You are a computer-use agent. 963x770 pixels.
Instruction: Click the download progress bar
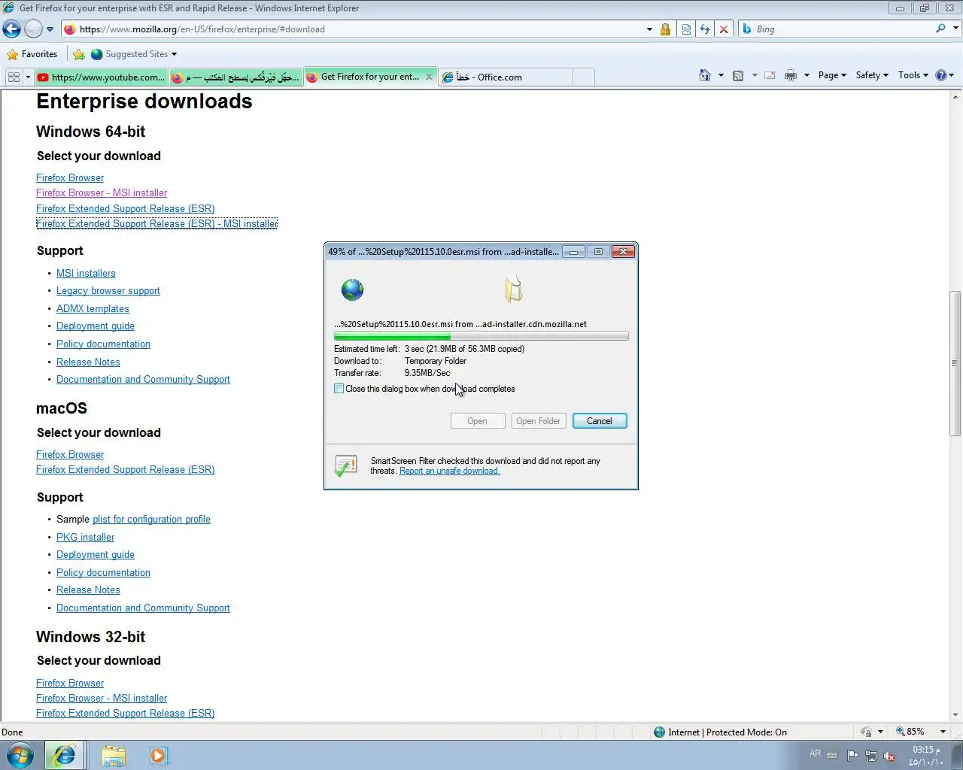481,336
